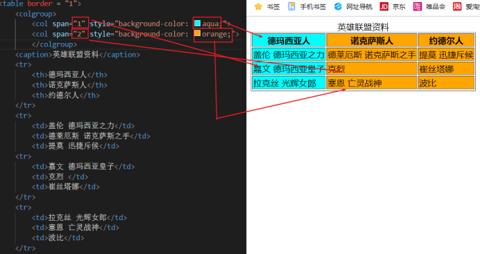Click the span="2" value in the code

pyautogui.click(x=80, y=34)
